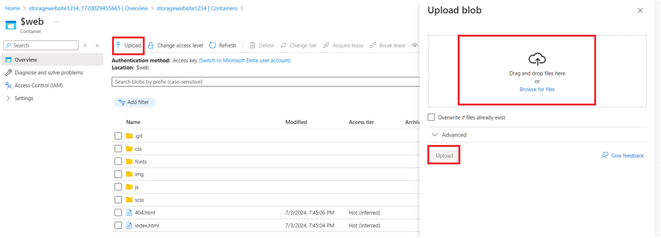Image resolution: width=661 pixels, height=238 pixels.
Task: Check the css folder checkbox
Action: coord(118,149)
